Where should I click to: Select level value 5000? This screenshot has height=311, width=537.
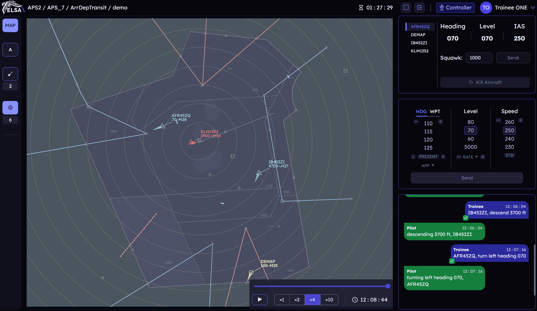pos(471,147)
